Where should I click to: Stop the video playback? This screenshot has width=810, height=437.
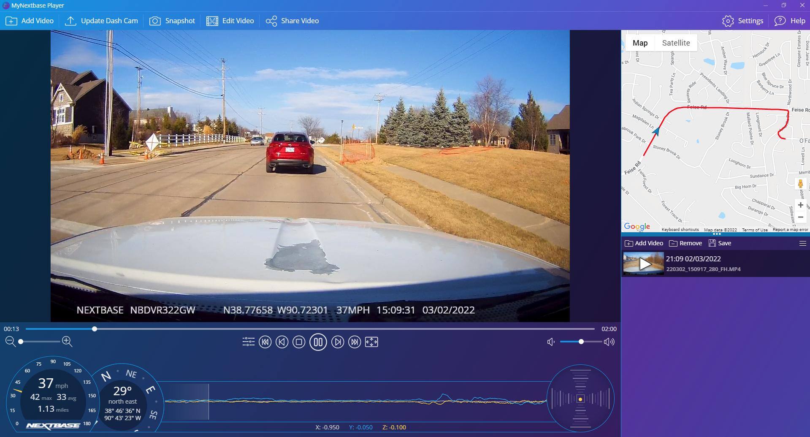point(299,342)
